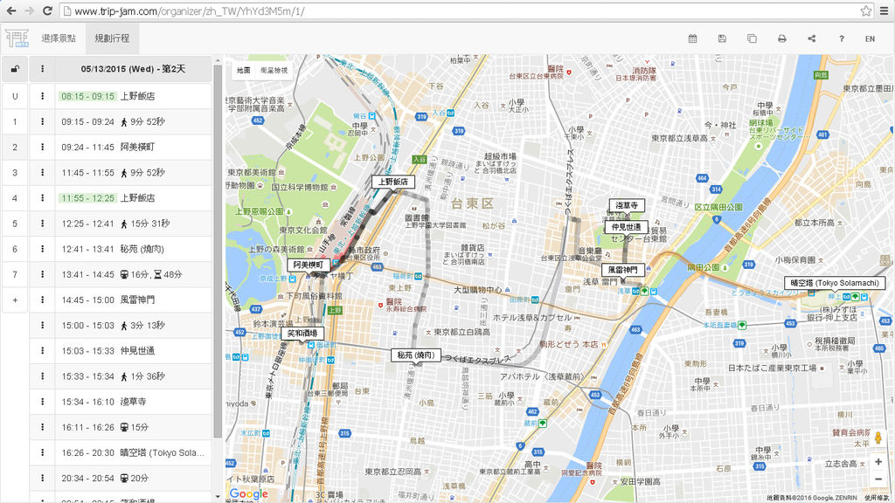Switch to the 選擇景點 tab

59,38
